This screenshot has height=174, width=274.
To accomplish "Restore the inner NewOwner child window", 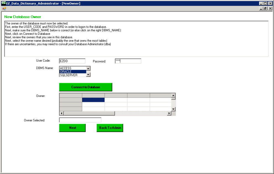I will tap(265, 9).
